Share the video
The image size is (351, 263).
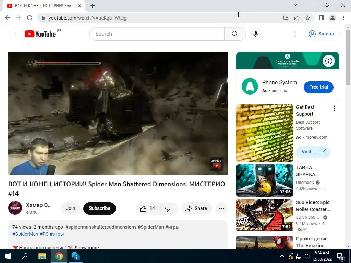click(x=196, y=209)
